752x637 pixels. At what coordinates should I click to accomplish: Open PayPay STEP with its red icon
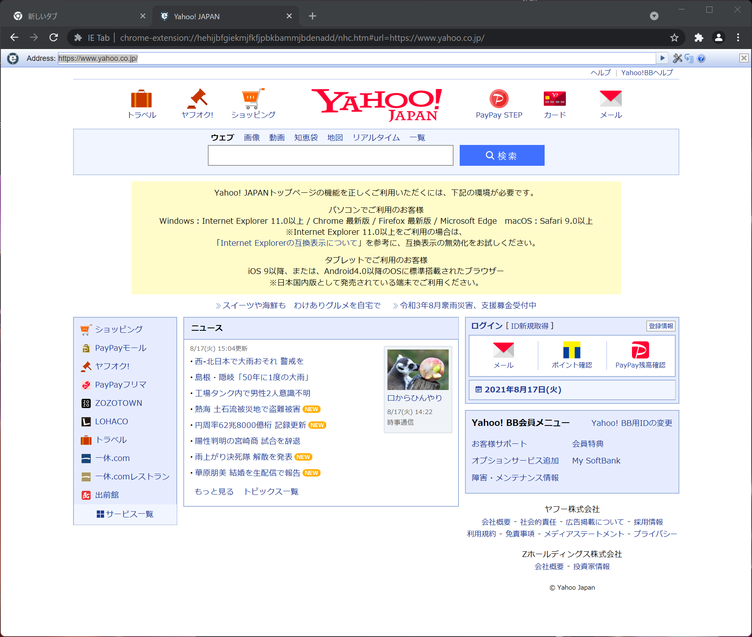pyautogui.click(x=498, y=99)
